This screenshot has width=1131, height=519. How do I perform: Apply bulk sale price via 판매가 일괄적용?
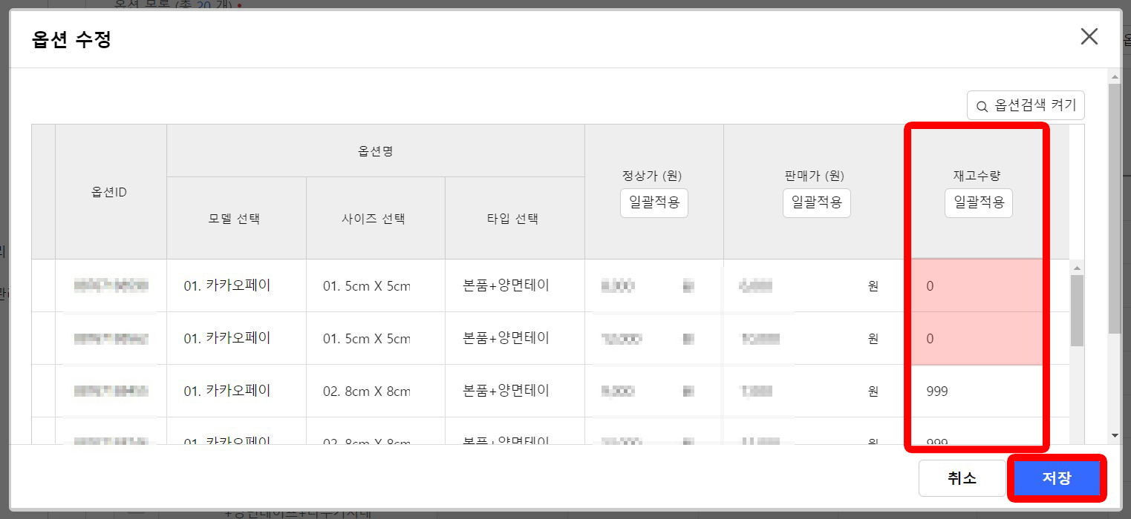point(817,202)
